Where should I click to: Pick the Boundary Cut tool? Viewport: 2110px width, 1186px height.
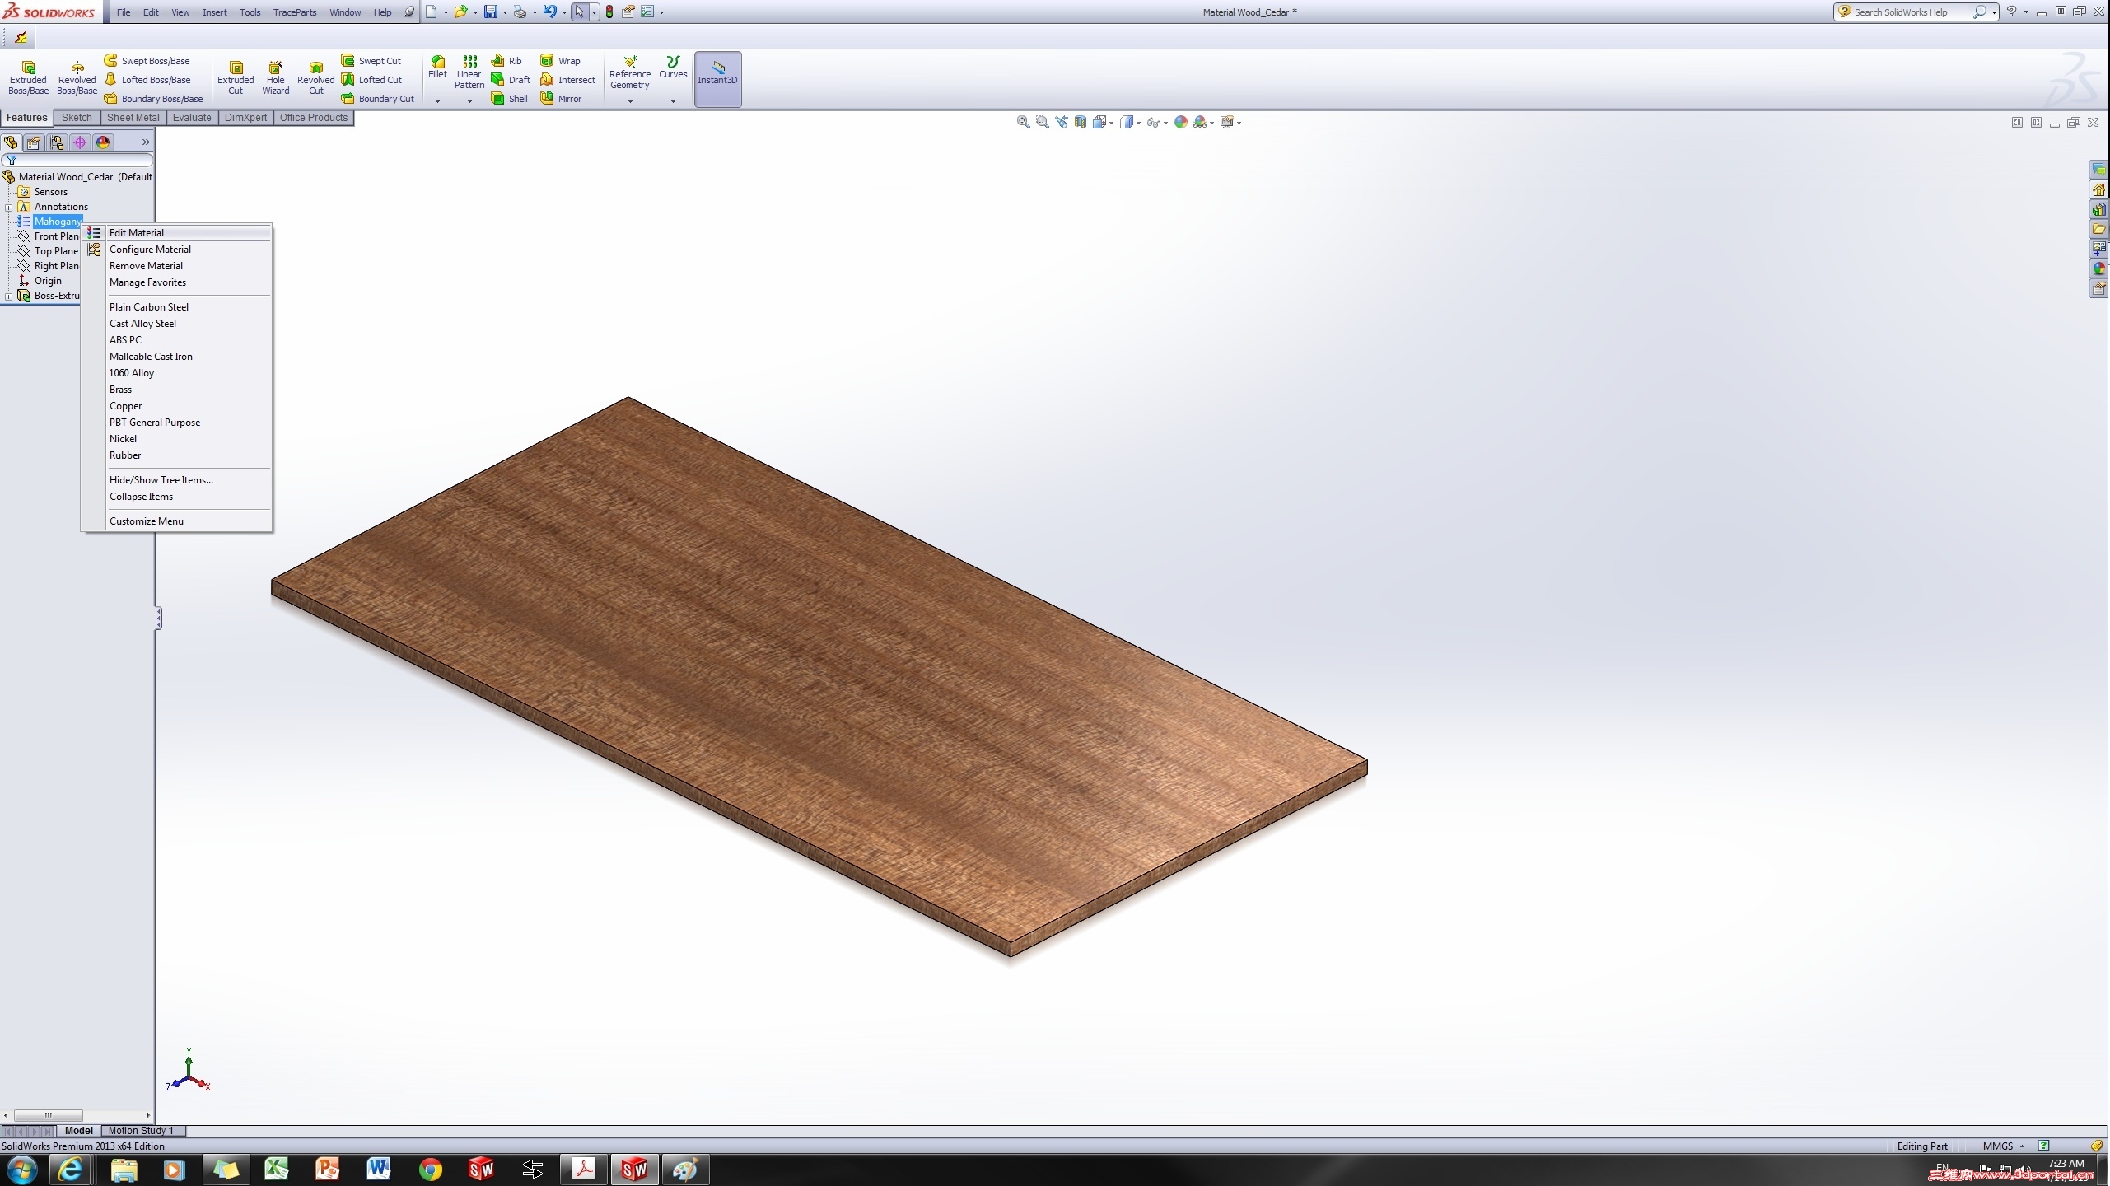tap(378, 99)
